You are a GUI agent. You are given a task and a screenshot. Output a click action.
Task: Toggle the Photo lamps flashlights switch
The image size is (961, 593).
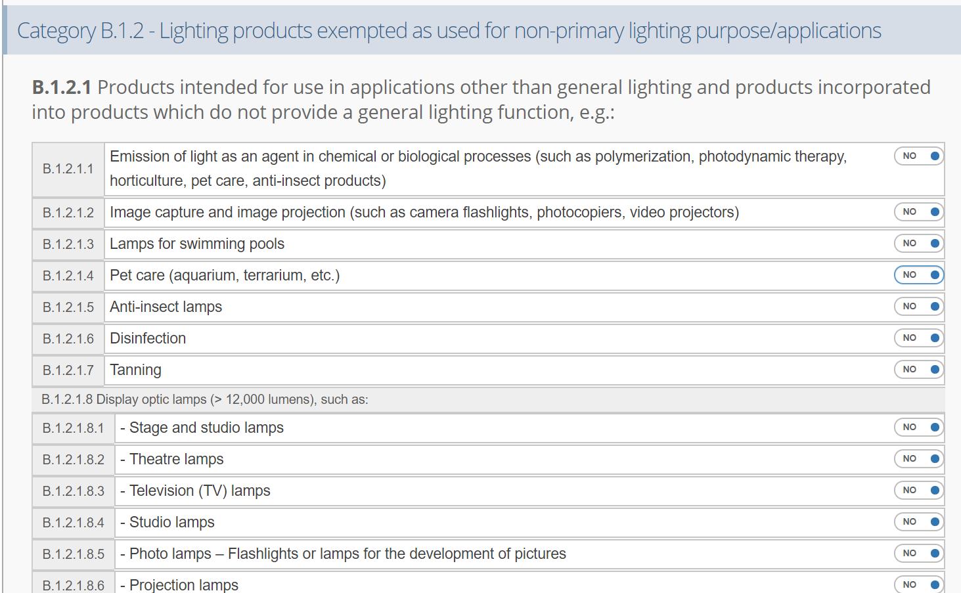click(x=918, y=554)
